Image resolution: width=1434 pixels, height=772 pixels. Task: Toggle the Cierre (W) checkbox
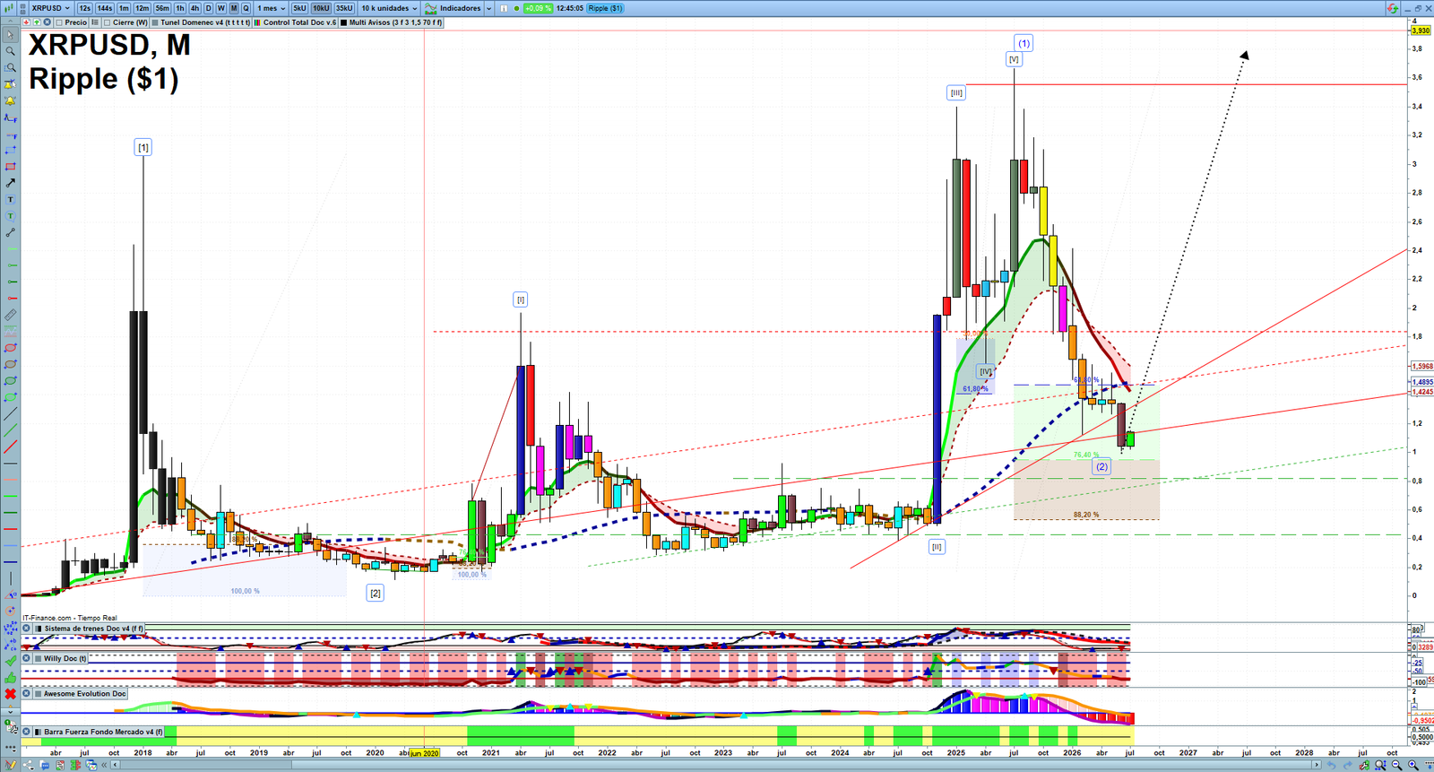[107, 22]
